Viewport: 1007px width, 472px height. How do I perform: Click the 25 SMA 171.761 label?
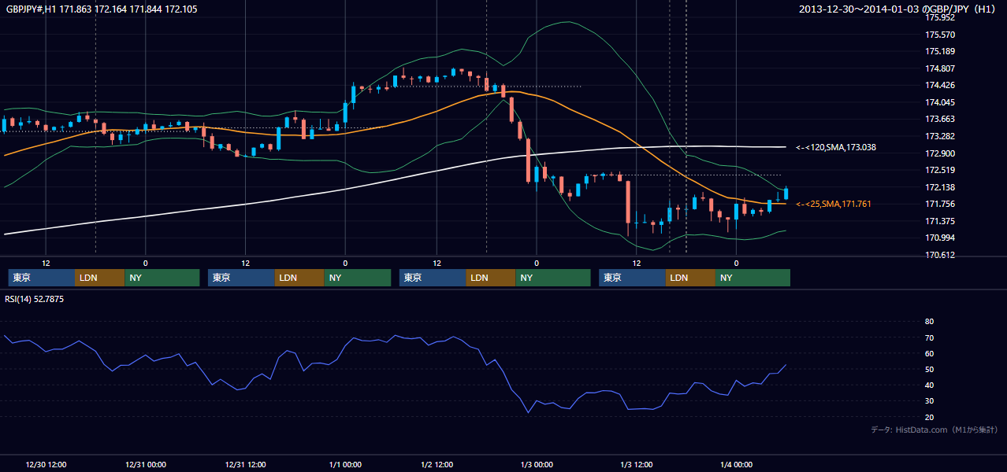click(x=834, y=205)
